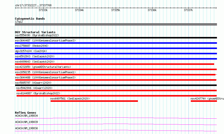Image resolution: width=224 pixels, height=134 pixels.
Task: Click the chr17:37332227..37337768 coordinates label
Action: click(x=33, y=6)
